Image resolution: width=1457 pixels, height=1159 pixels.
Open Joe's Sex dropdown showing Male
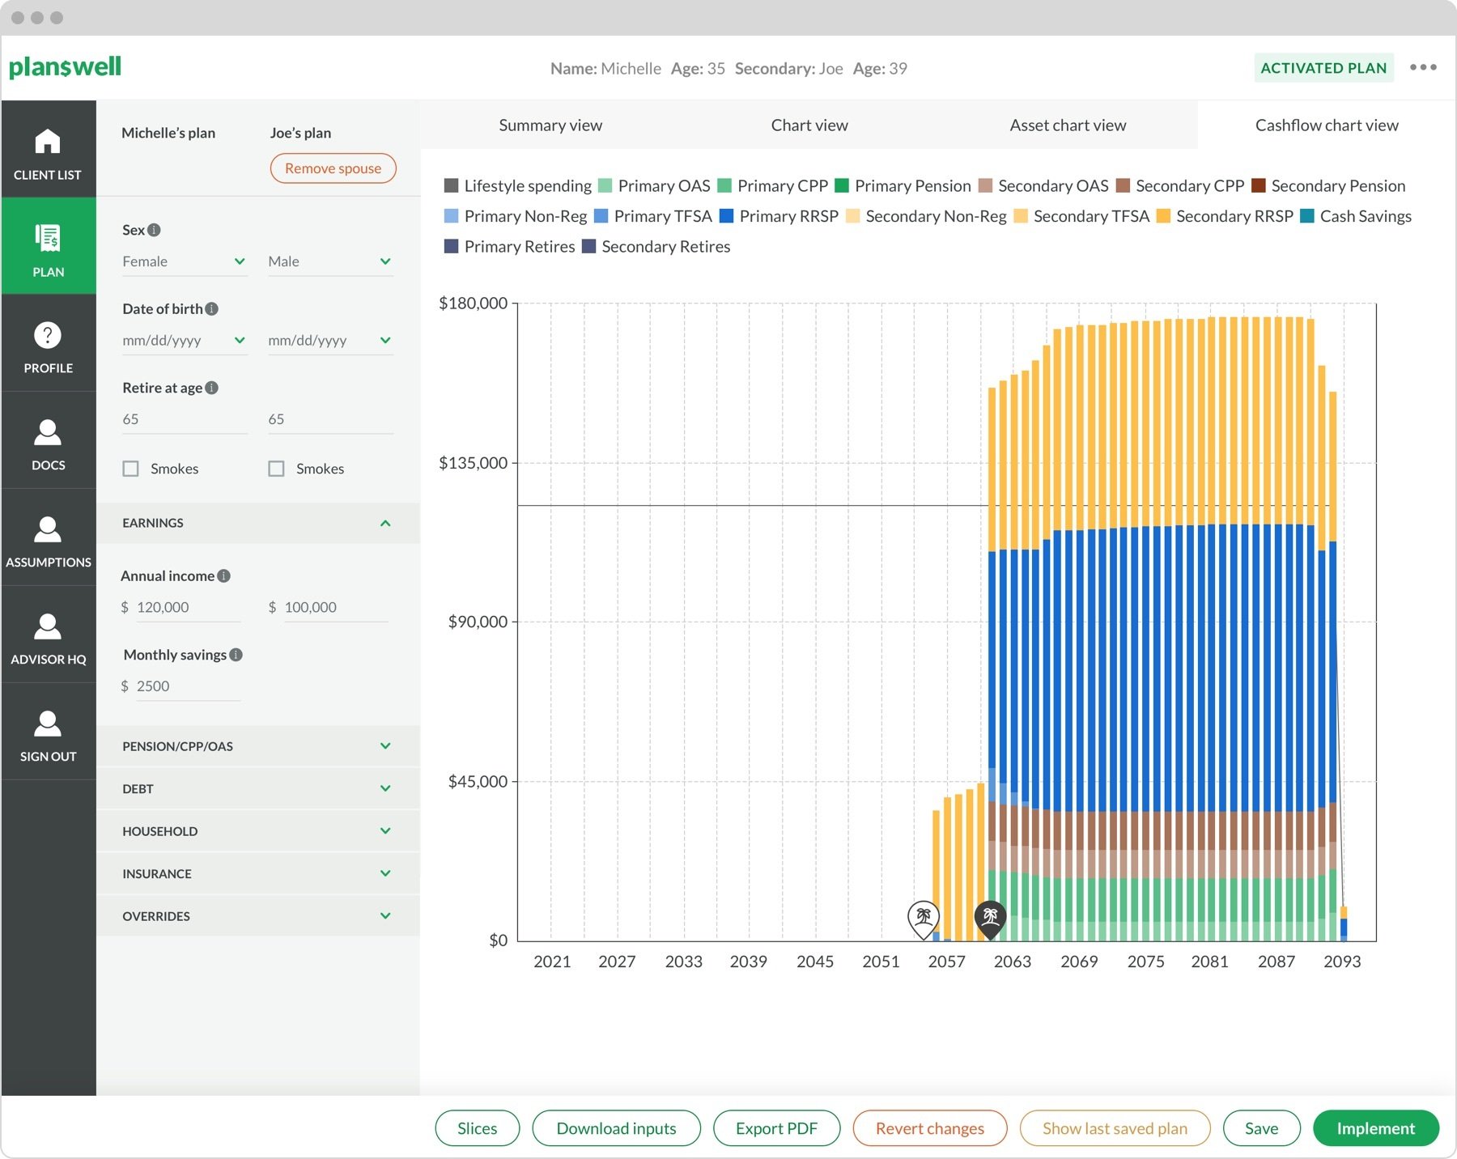[x=330, y=261]
